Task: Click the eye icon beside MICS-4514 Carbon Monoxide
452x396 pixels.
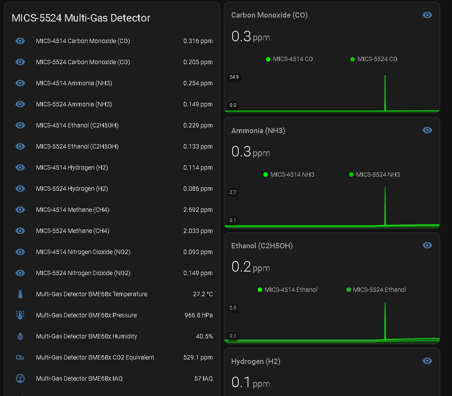Action: [x=20, y=41]
